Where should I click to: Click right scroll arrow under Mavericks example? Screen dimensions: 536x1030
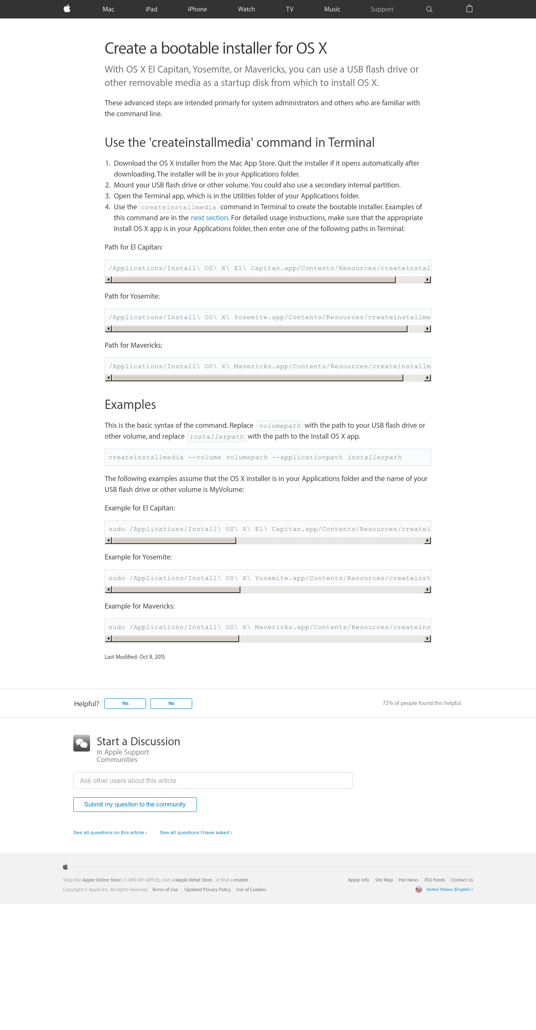pos(428,639)
